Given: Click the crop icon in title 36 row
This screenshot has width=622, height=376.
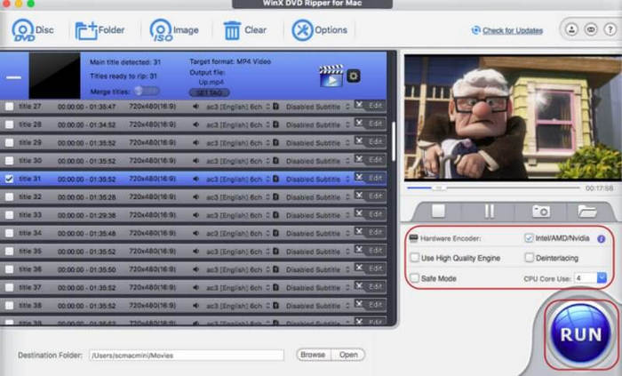Looking at the screenshot, I should (x=359, y=268).
